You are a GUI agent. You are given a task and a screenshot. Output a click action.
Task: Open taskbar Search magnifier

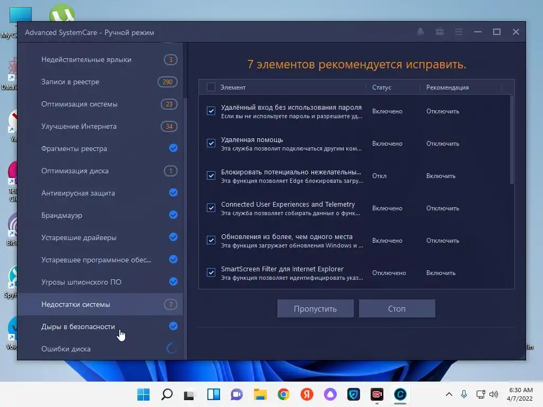click(167, 394)
